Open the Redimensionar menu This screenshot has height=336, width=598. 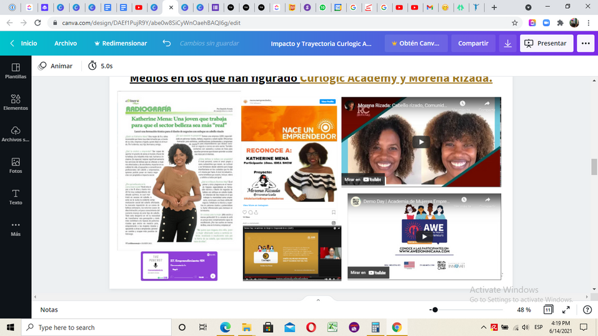(x=121, y=44)
